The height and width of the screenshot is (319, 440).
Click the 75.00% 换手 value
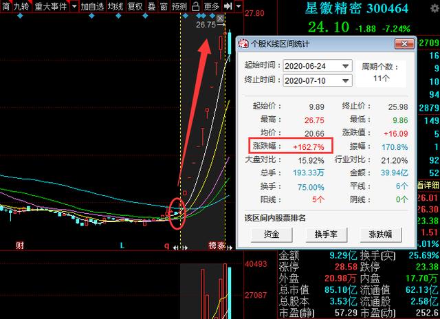tap(311, 187)
